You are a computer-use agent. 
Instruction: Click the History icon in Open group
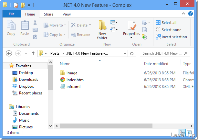pos(144,37)
